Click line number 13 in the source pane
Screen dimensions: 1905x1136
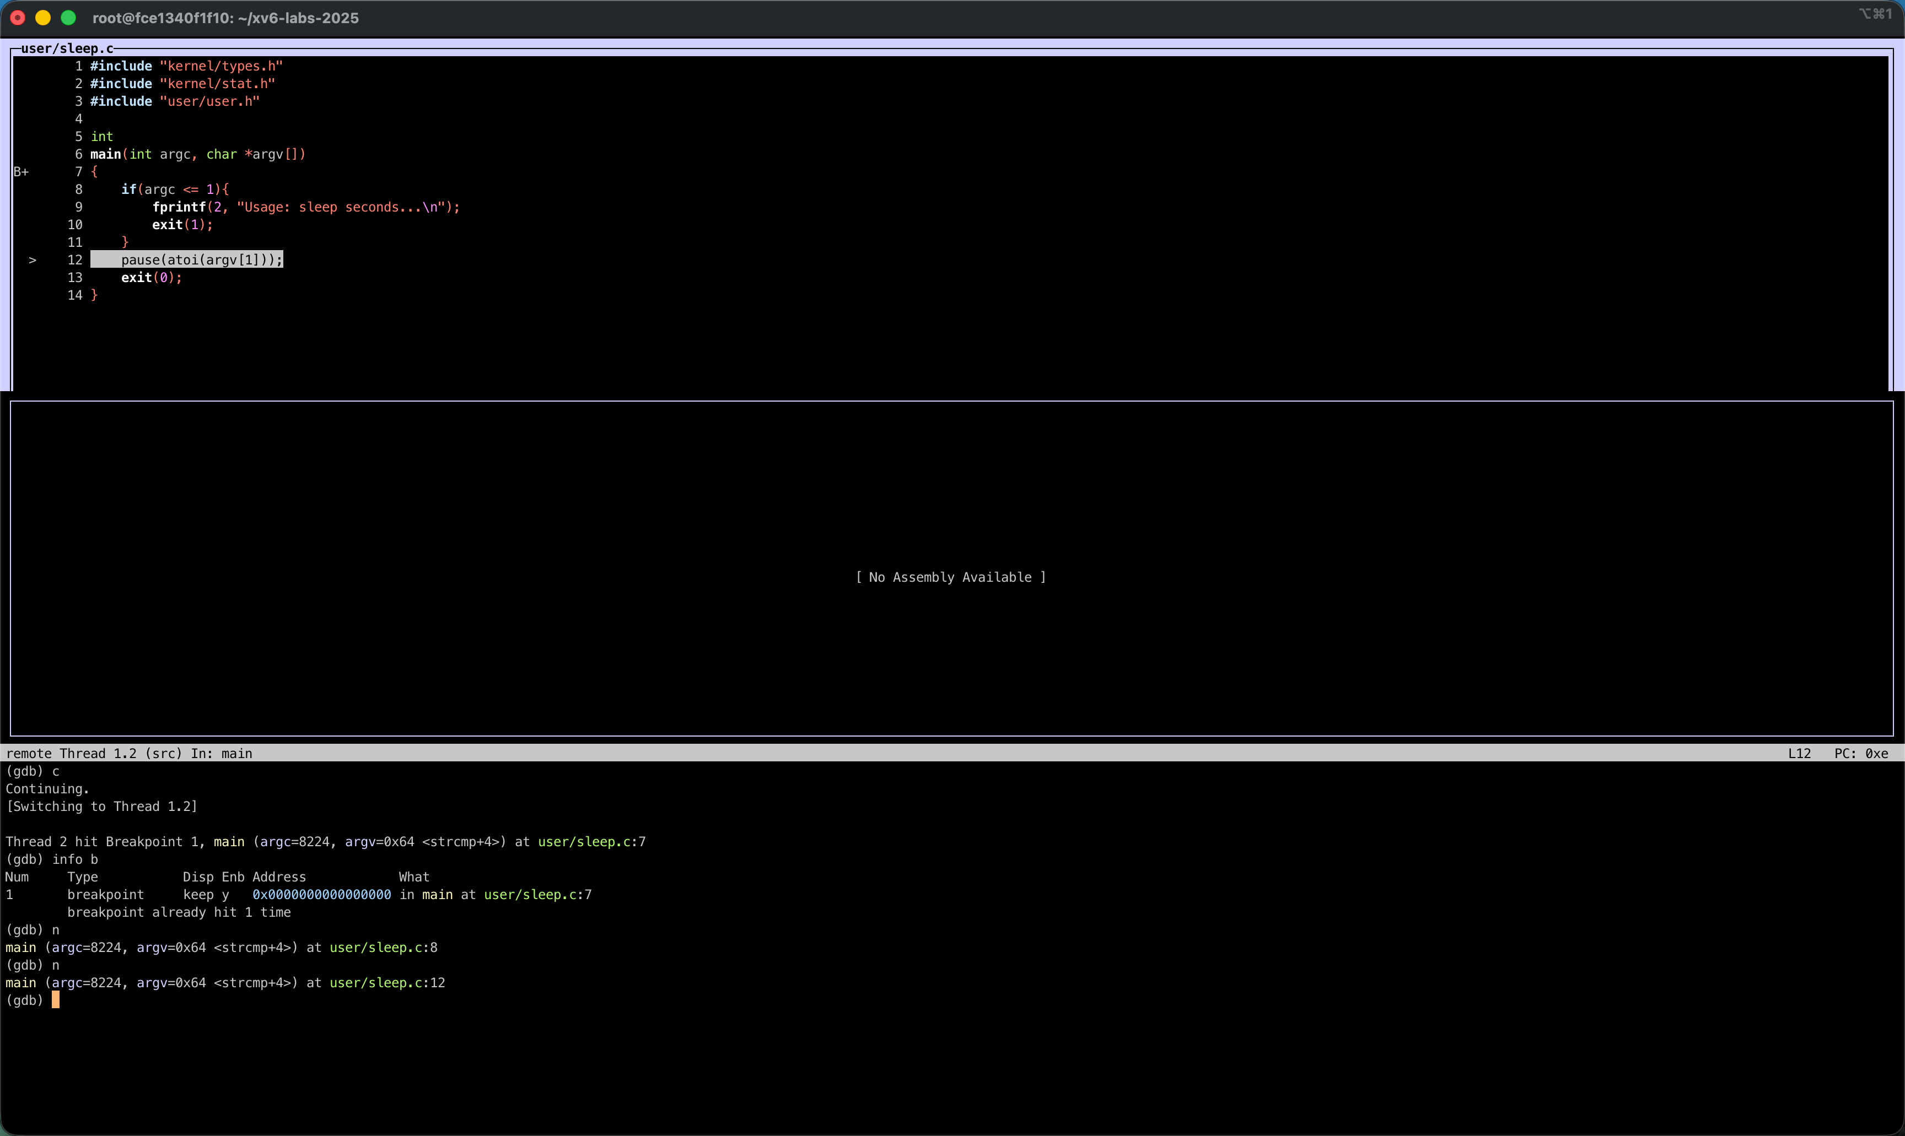point(75,278)
